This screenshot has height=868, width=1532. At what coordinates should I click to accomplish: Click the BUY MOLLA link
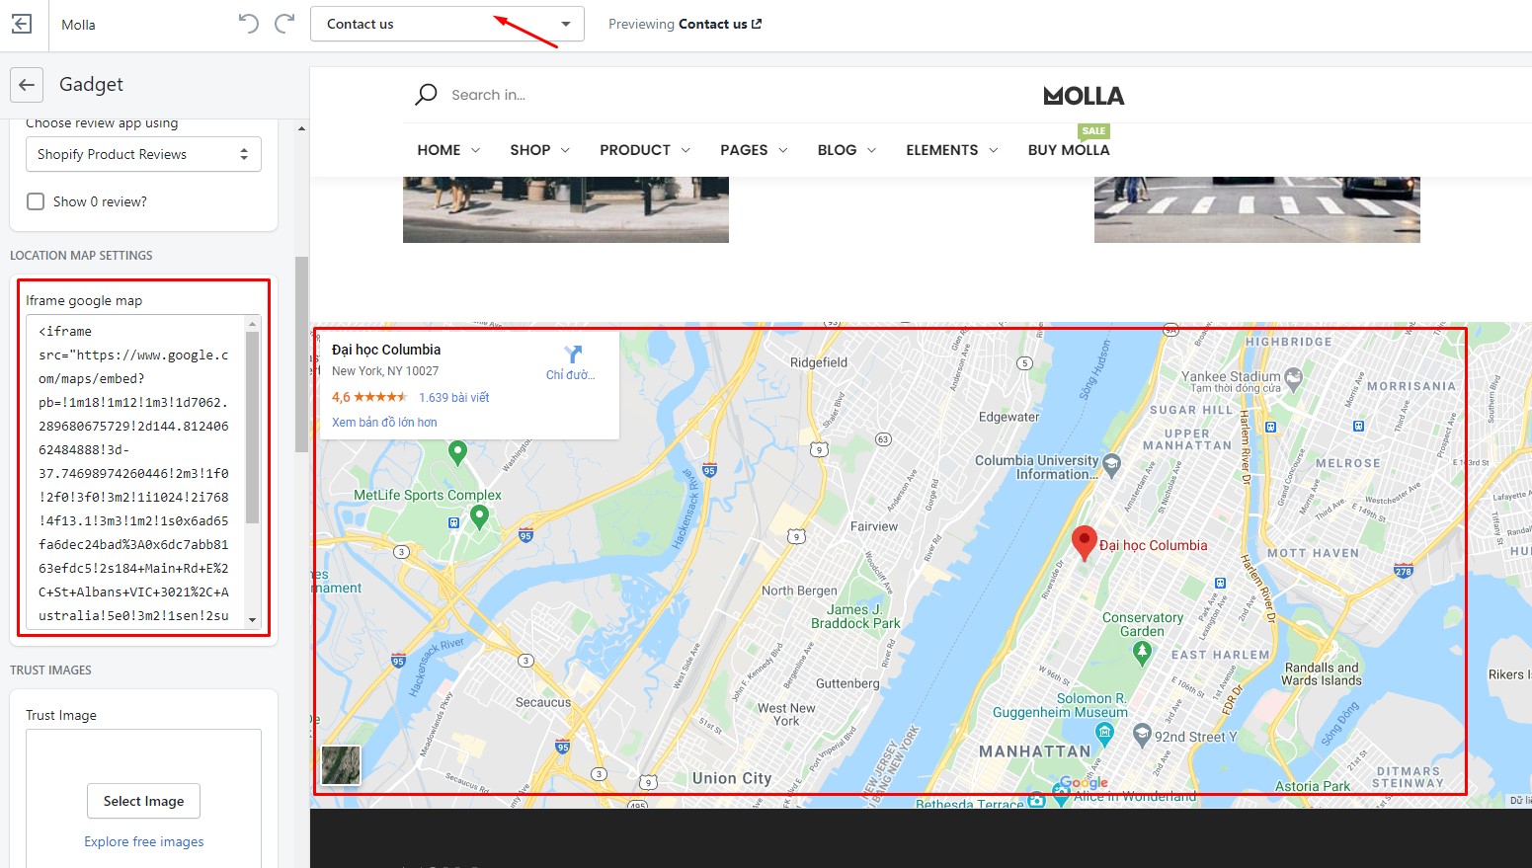1069,150
